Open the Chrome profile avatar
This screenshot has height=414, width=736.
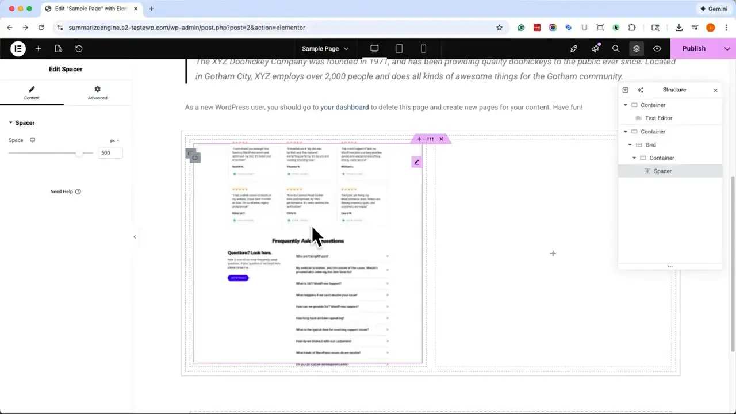point(711,28)
